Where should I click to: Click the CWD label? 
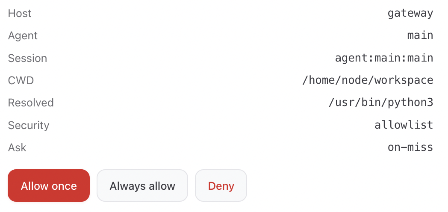pos(21,80)
